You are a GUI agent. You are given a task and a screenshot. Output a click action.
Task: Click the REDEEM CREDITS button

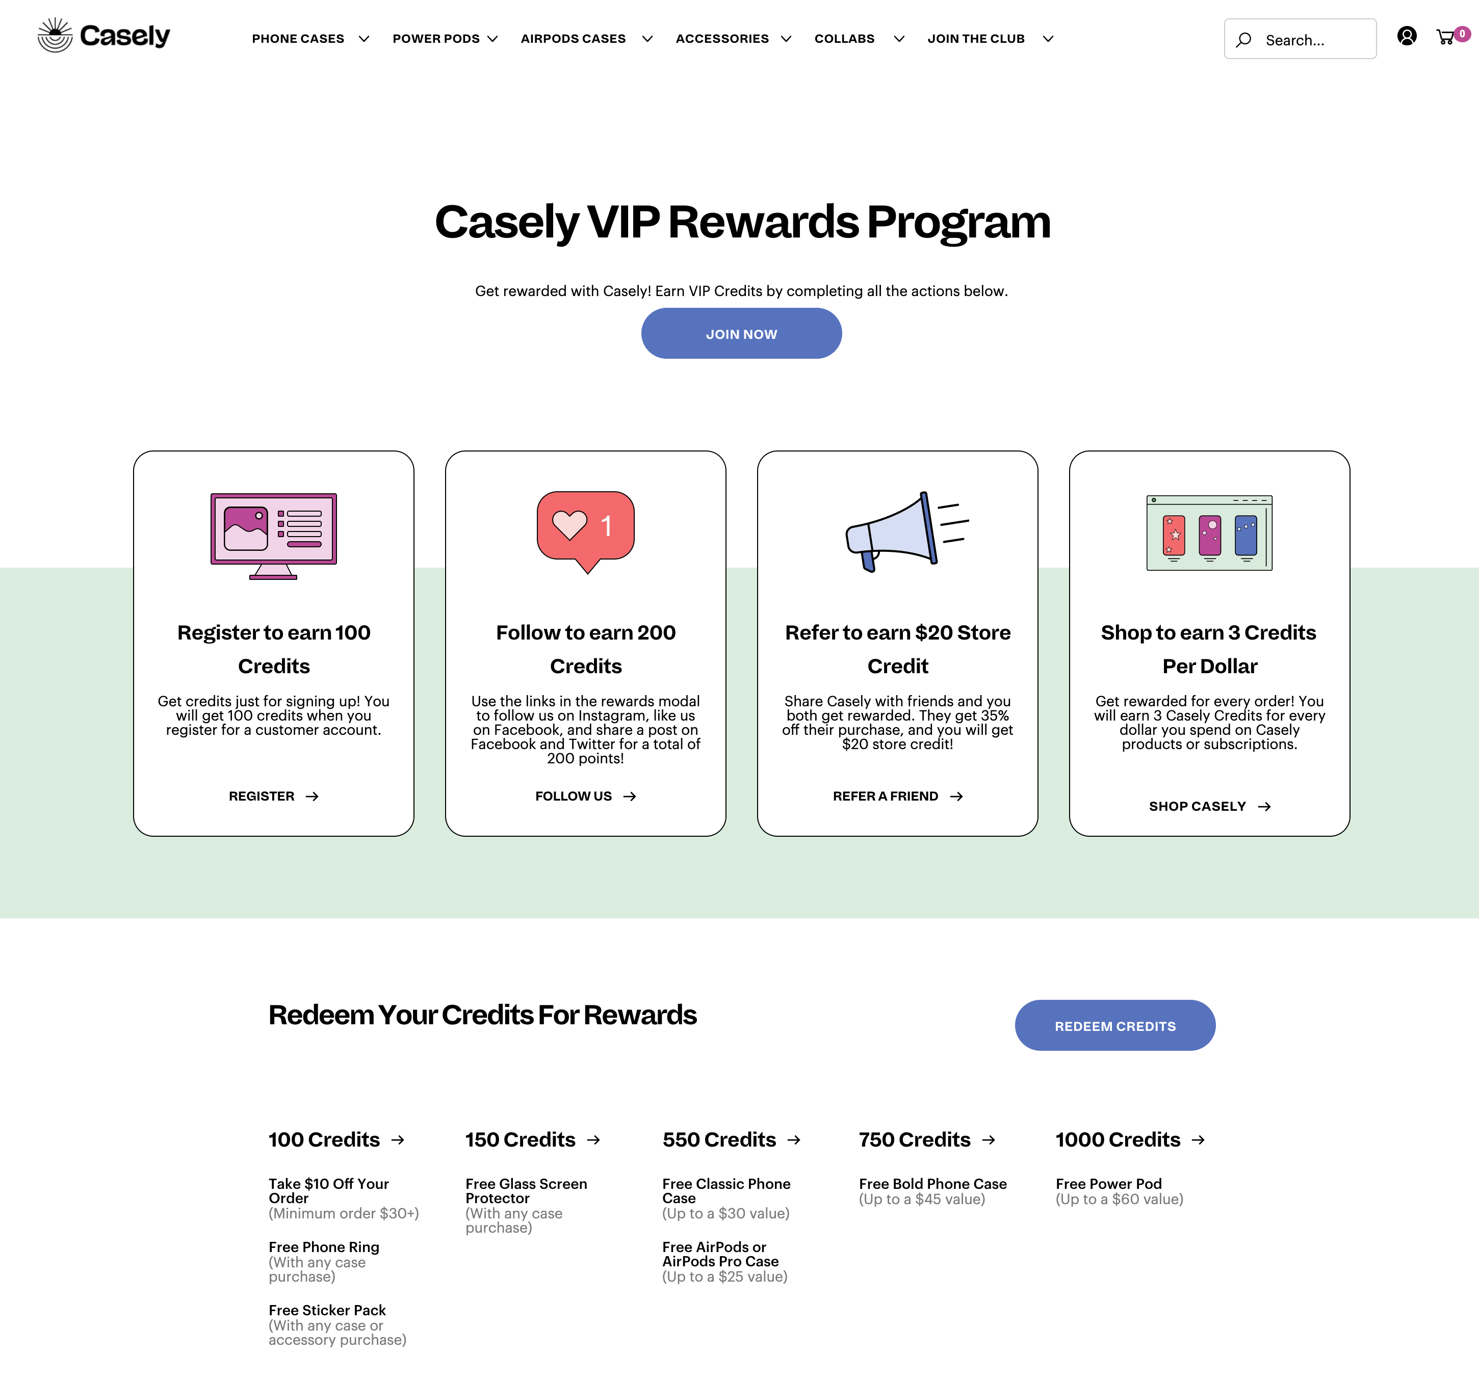coord(1114,1025)
